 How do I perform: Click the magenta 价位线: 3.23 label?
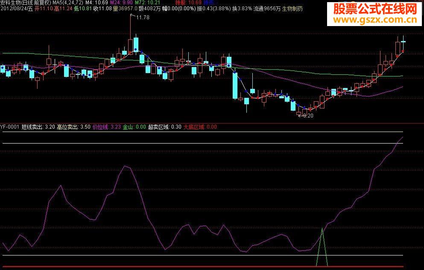(x=107, y=127)
